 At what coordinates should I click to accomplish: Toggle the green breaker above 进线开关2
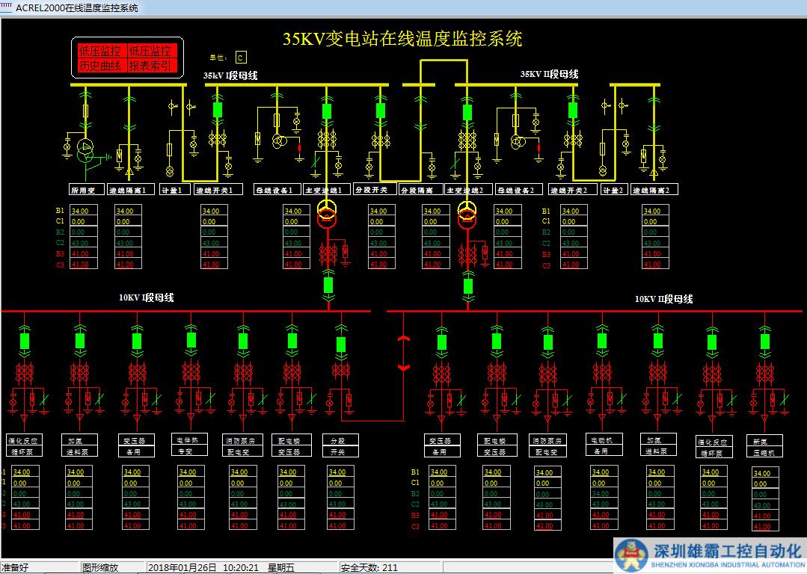coord(573,111)
